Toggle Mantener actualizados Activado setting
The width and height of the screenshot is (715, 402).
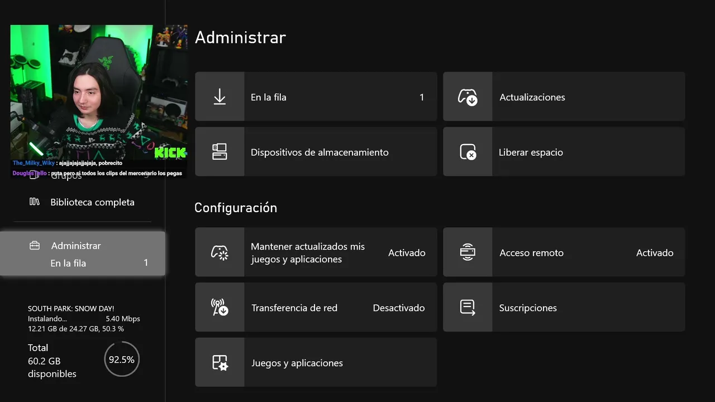pos(407,253)
